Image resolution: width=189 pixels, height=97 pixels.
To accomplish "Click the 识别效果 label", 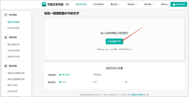I will [52, 75].
